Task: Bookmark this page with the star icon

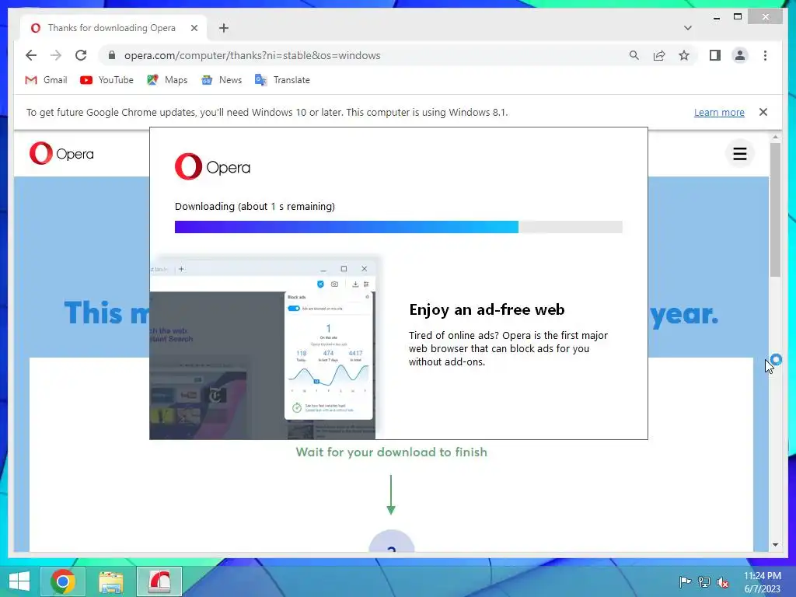Action: [684, 55]
